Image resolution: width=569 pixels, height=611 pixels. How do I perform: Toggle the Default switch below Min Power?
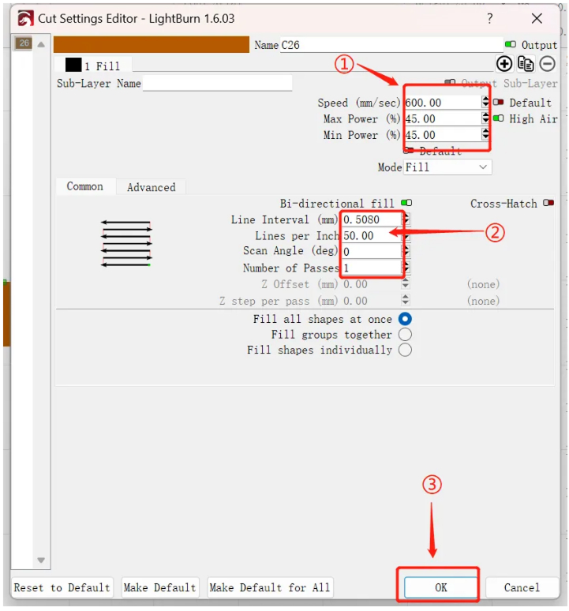[x=409, y=151]
